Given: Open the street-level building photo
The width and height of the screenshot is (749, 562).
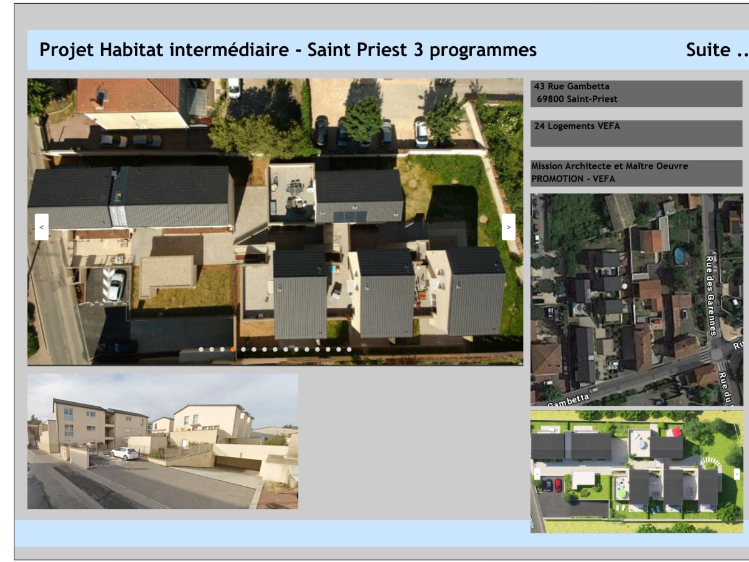Looking at the screenshot, I should 163,441.
